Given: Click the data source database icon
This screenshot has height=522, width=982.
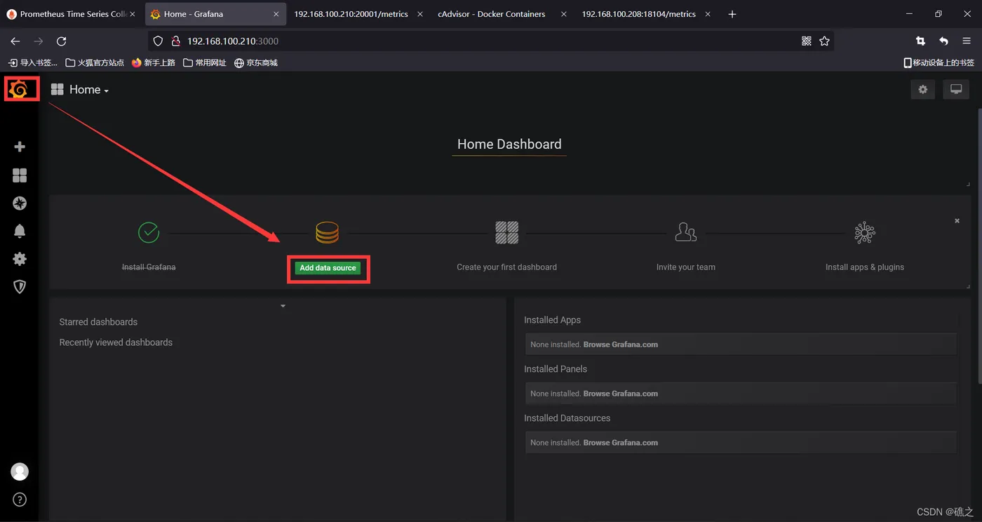Looking at the screenshot, I should 327,232.
